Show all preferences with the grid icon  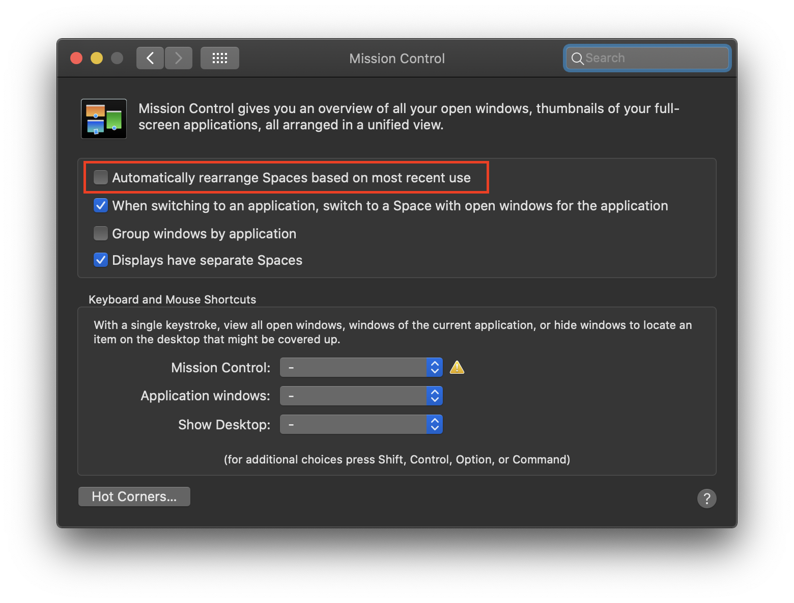coord(220,58)
